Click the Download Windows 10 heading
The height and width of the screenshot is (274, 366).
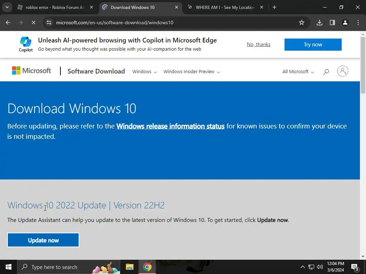pyautogui.click(x=71, y=108)
